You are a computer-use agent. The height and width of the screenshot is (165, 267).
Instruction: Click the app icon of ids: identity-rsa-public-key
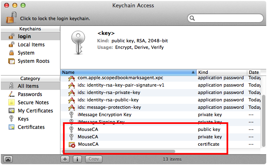[72, 100]
